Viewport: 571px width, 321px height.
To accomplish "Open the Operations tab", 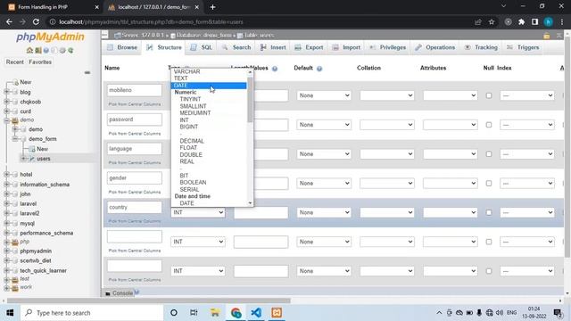I will (435, 47).
